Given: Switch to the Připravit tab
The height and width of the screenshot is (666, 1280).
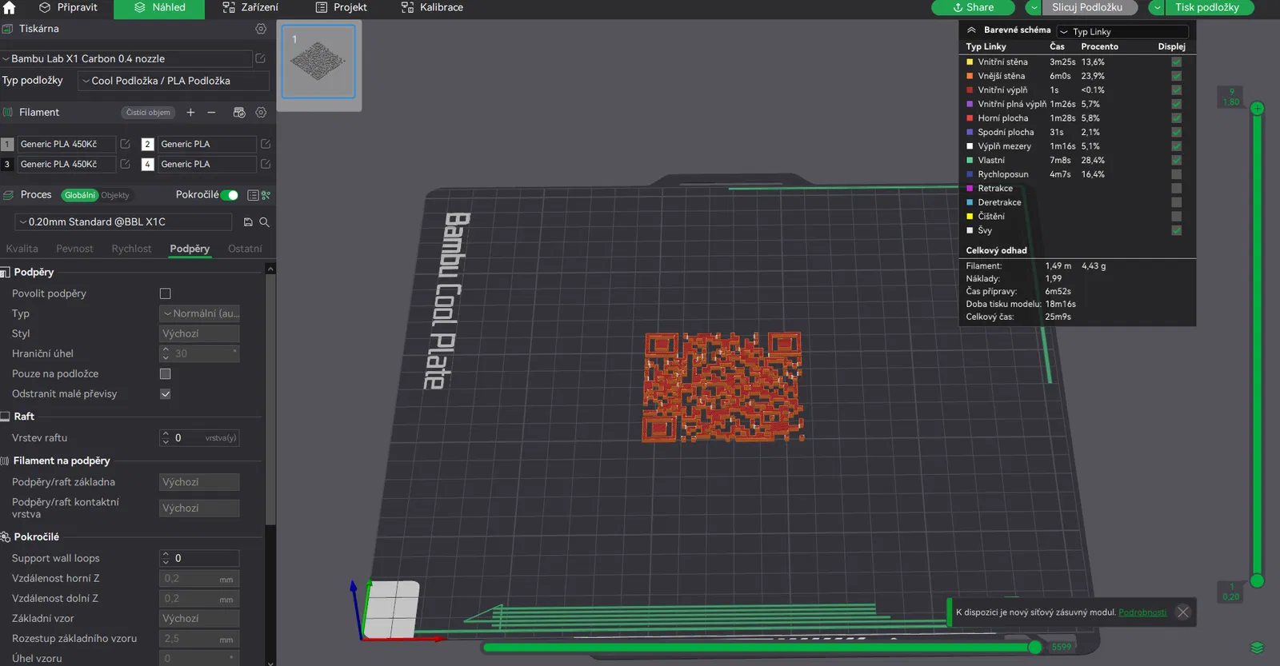Looking at the screenshot, I should [x=68, y=8].
